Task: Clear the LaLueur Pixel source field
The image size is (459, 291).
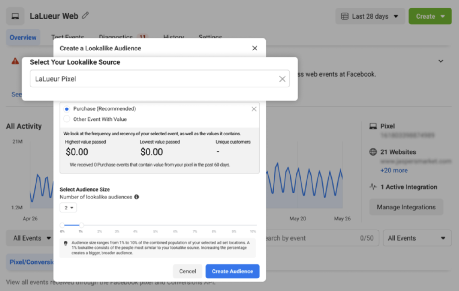Action: click(x=282, y=79)
